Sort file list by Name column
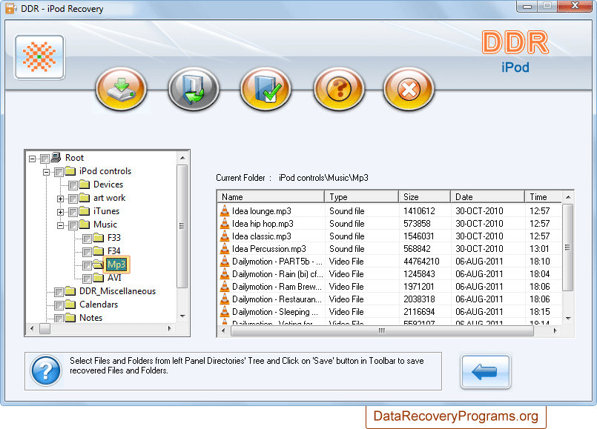Viewport: 597px width, 429px height. coord(271,196)
